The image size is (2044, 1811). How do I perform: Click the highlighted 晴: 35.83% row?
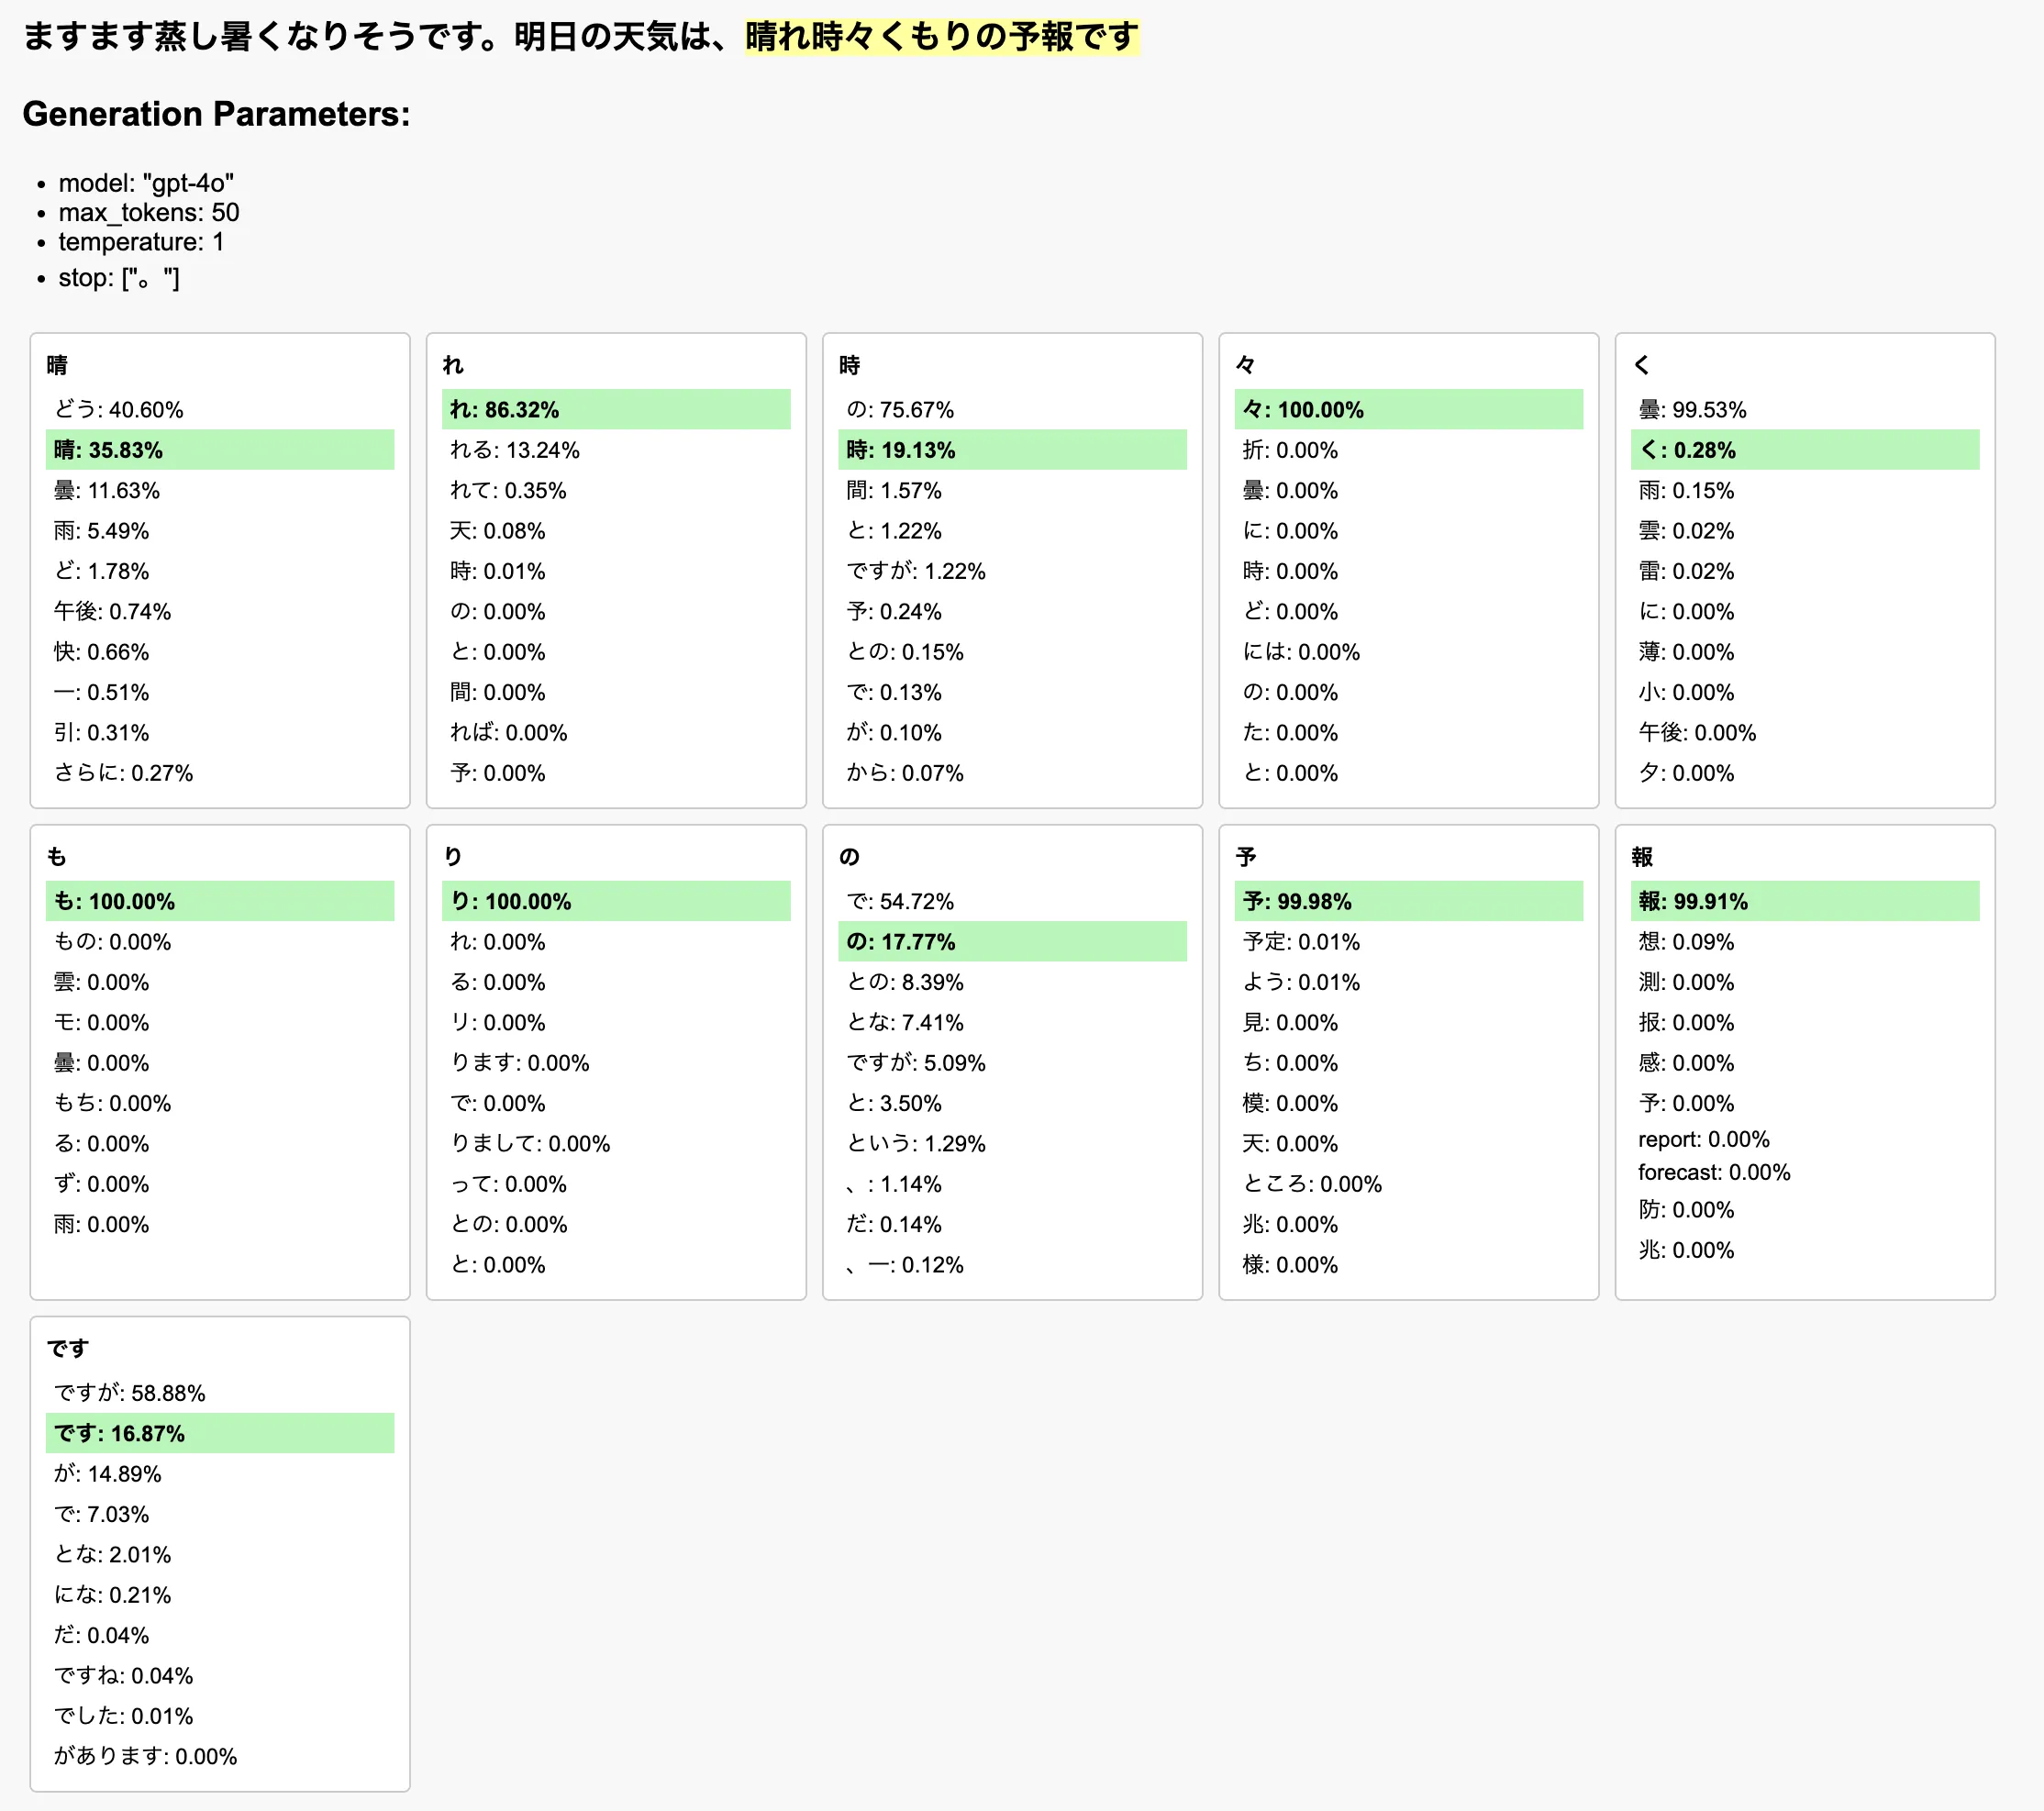tap(220, 449)
